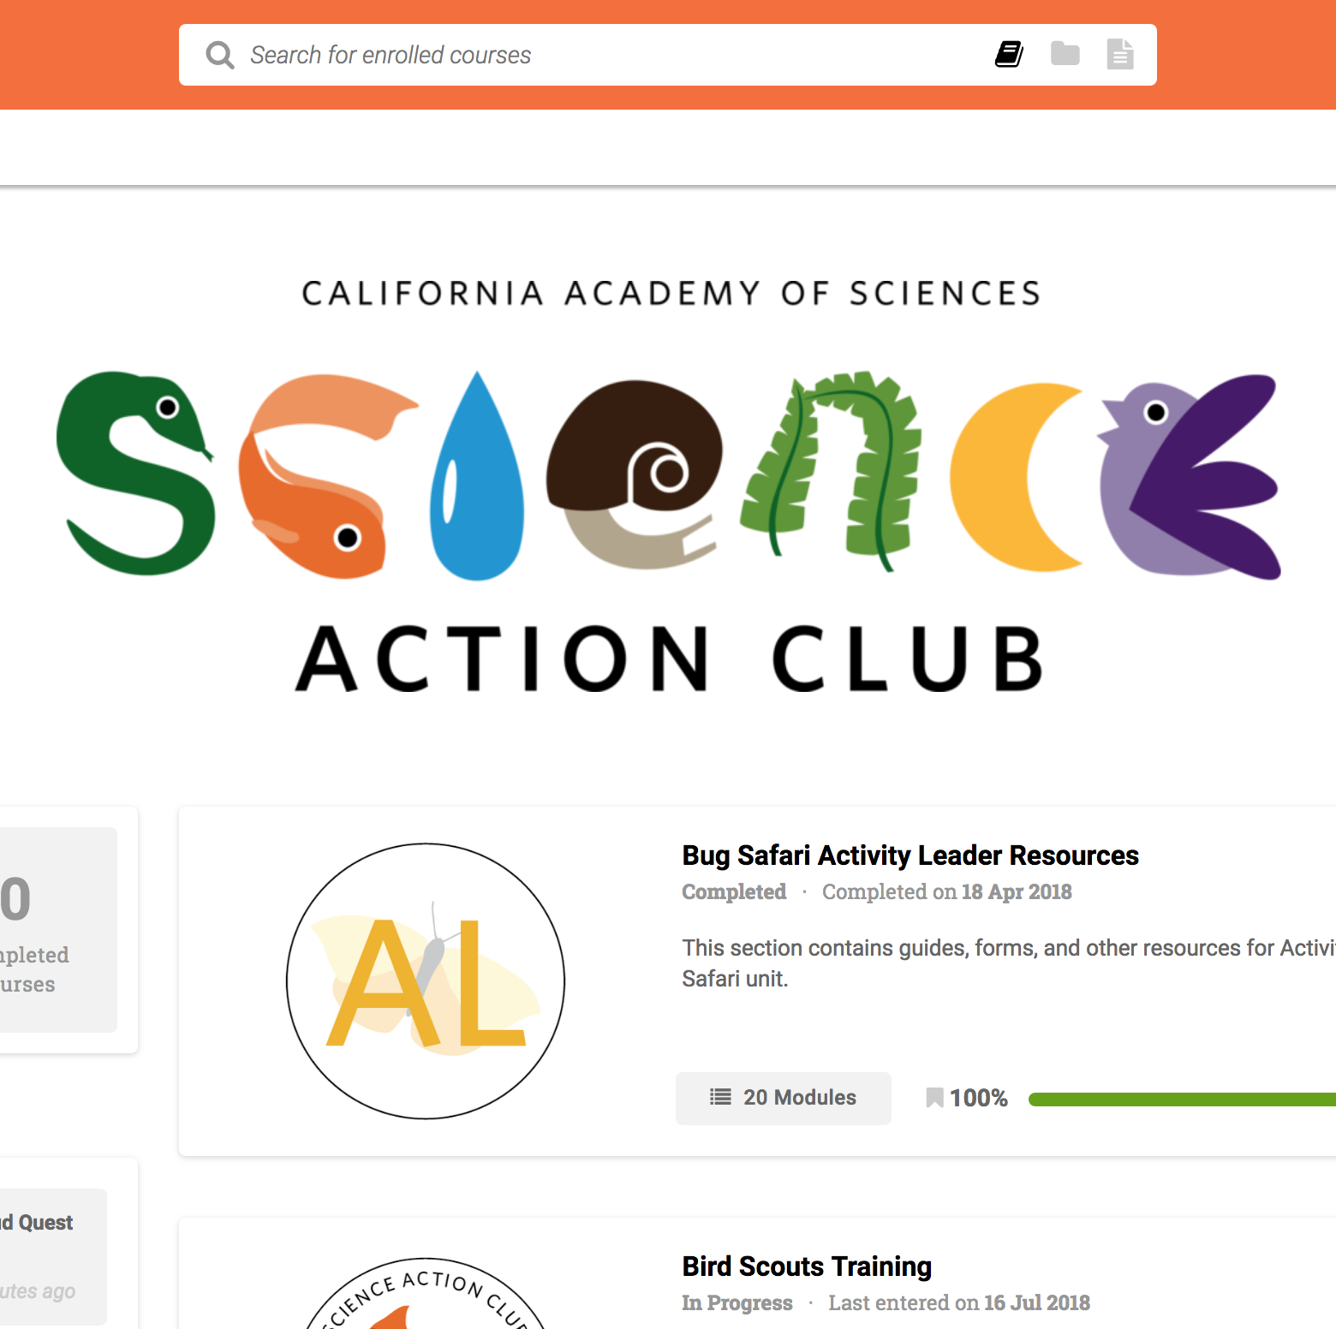Click the magnifier icon in the search bar
The width and height of the screenshot is (1336, 1329).
coord(220,55)
